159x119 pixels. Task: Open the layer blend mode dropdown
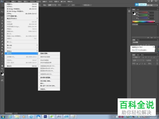(138, 60)
